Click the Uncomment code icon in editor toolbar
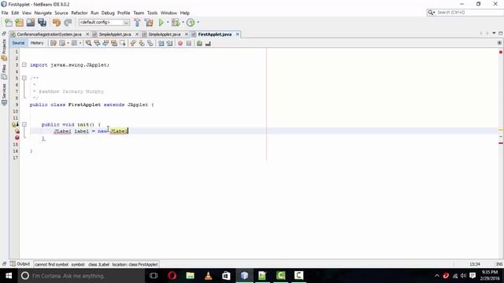The image size is (504, 283). click(208, 43)
